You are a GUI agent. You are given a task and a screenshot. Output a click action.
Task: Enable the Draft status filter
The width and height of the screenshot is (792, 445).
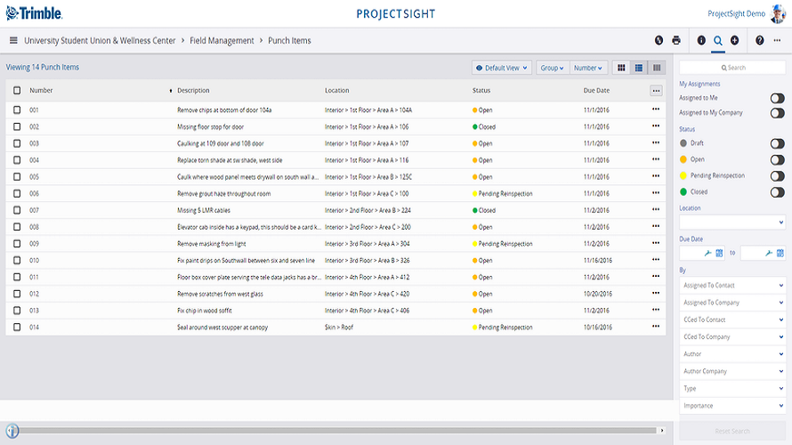778,143
